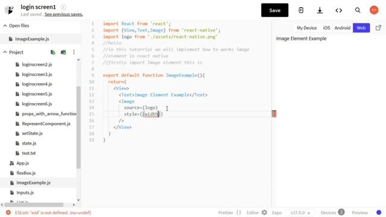Open the embed code icon

(x=338, y=10)
